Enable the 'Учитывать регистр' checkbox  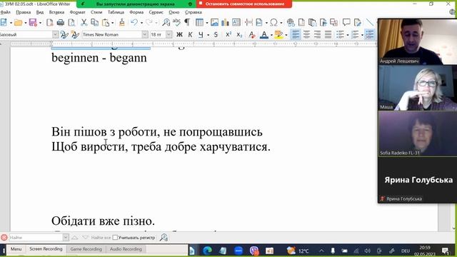point(115,238)
